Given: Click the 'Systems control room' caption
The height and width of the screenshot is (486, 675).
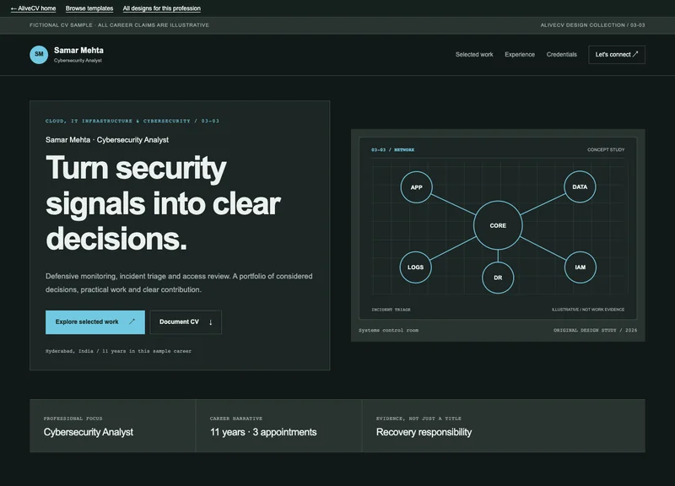Looking at the screenshot, I should (388, 330).
